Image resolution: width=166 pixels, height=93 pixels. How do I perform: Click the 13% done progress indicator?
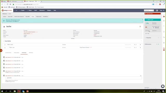click(147, 23)
